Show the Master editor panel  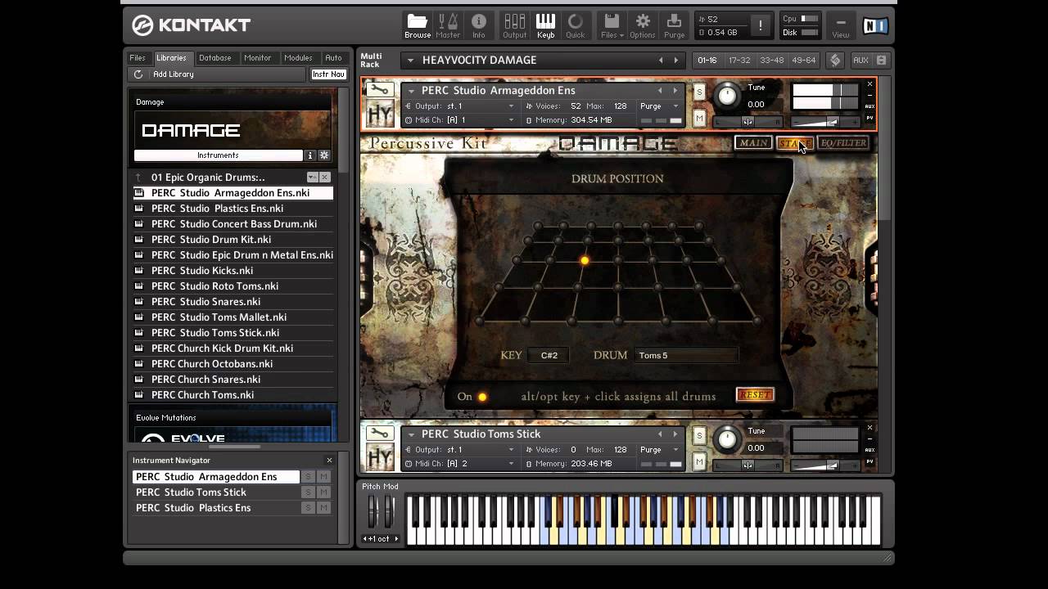tap(448, 26)
